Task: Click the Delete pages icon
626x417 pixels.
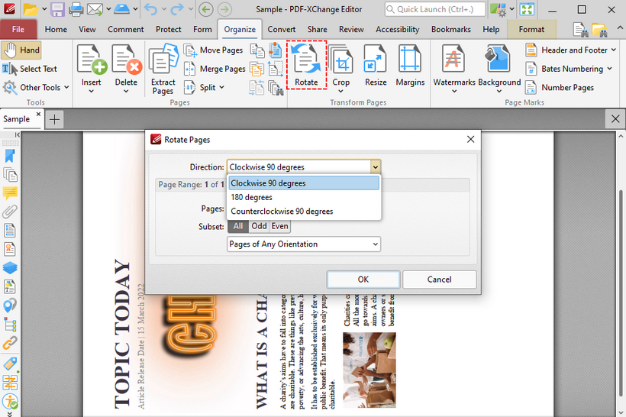Action: 126,68
